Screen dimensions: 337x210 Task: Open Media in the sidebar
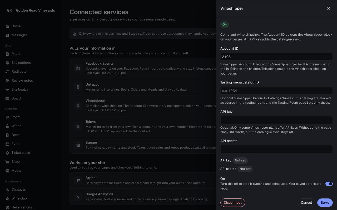(x=30, y=171)
